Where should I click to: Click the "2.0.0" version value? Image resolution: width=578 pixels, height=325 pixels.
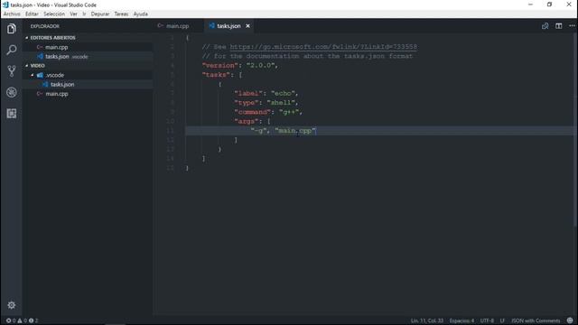[261, 66]
